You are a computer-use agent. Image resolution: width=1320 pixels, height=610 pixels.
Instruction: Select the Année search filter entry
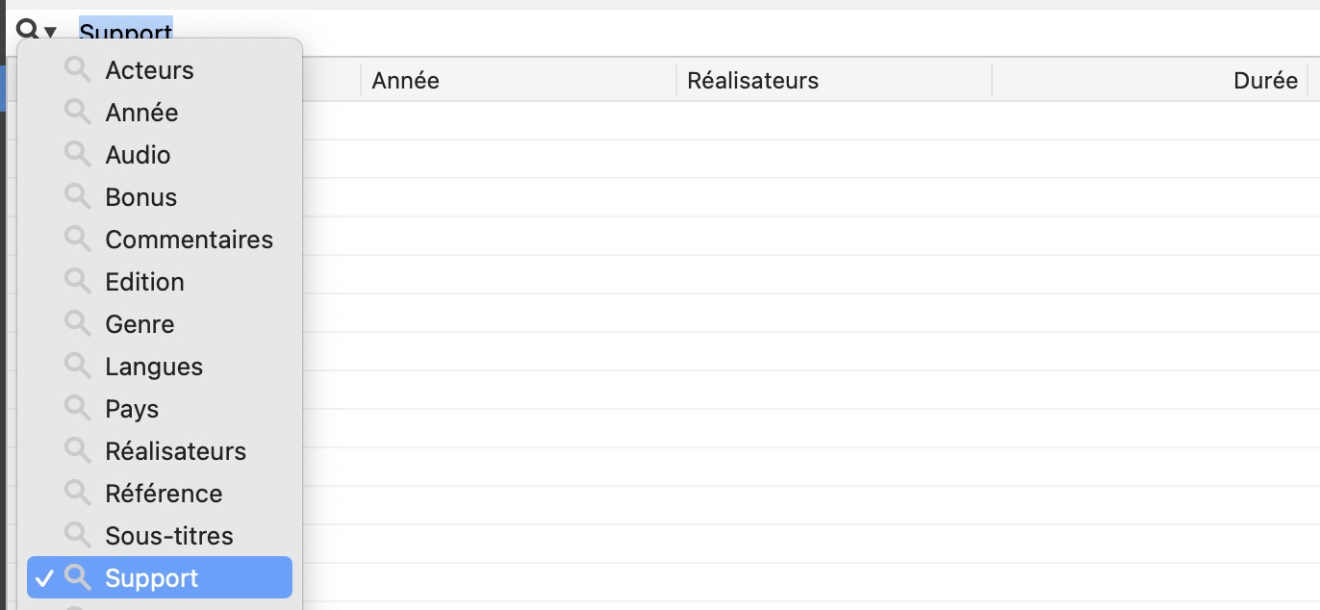click(x=141, y=113)
